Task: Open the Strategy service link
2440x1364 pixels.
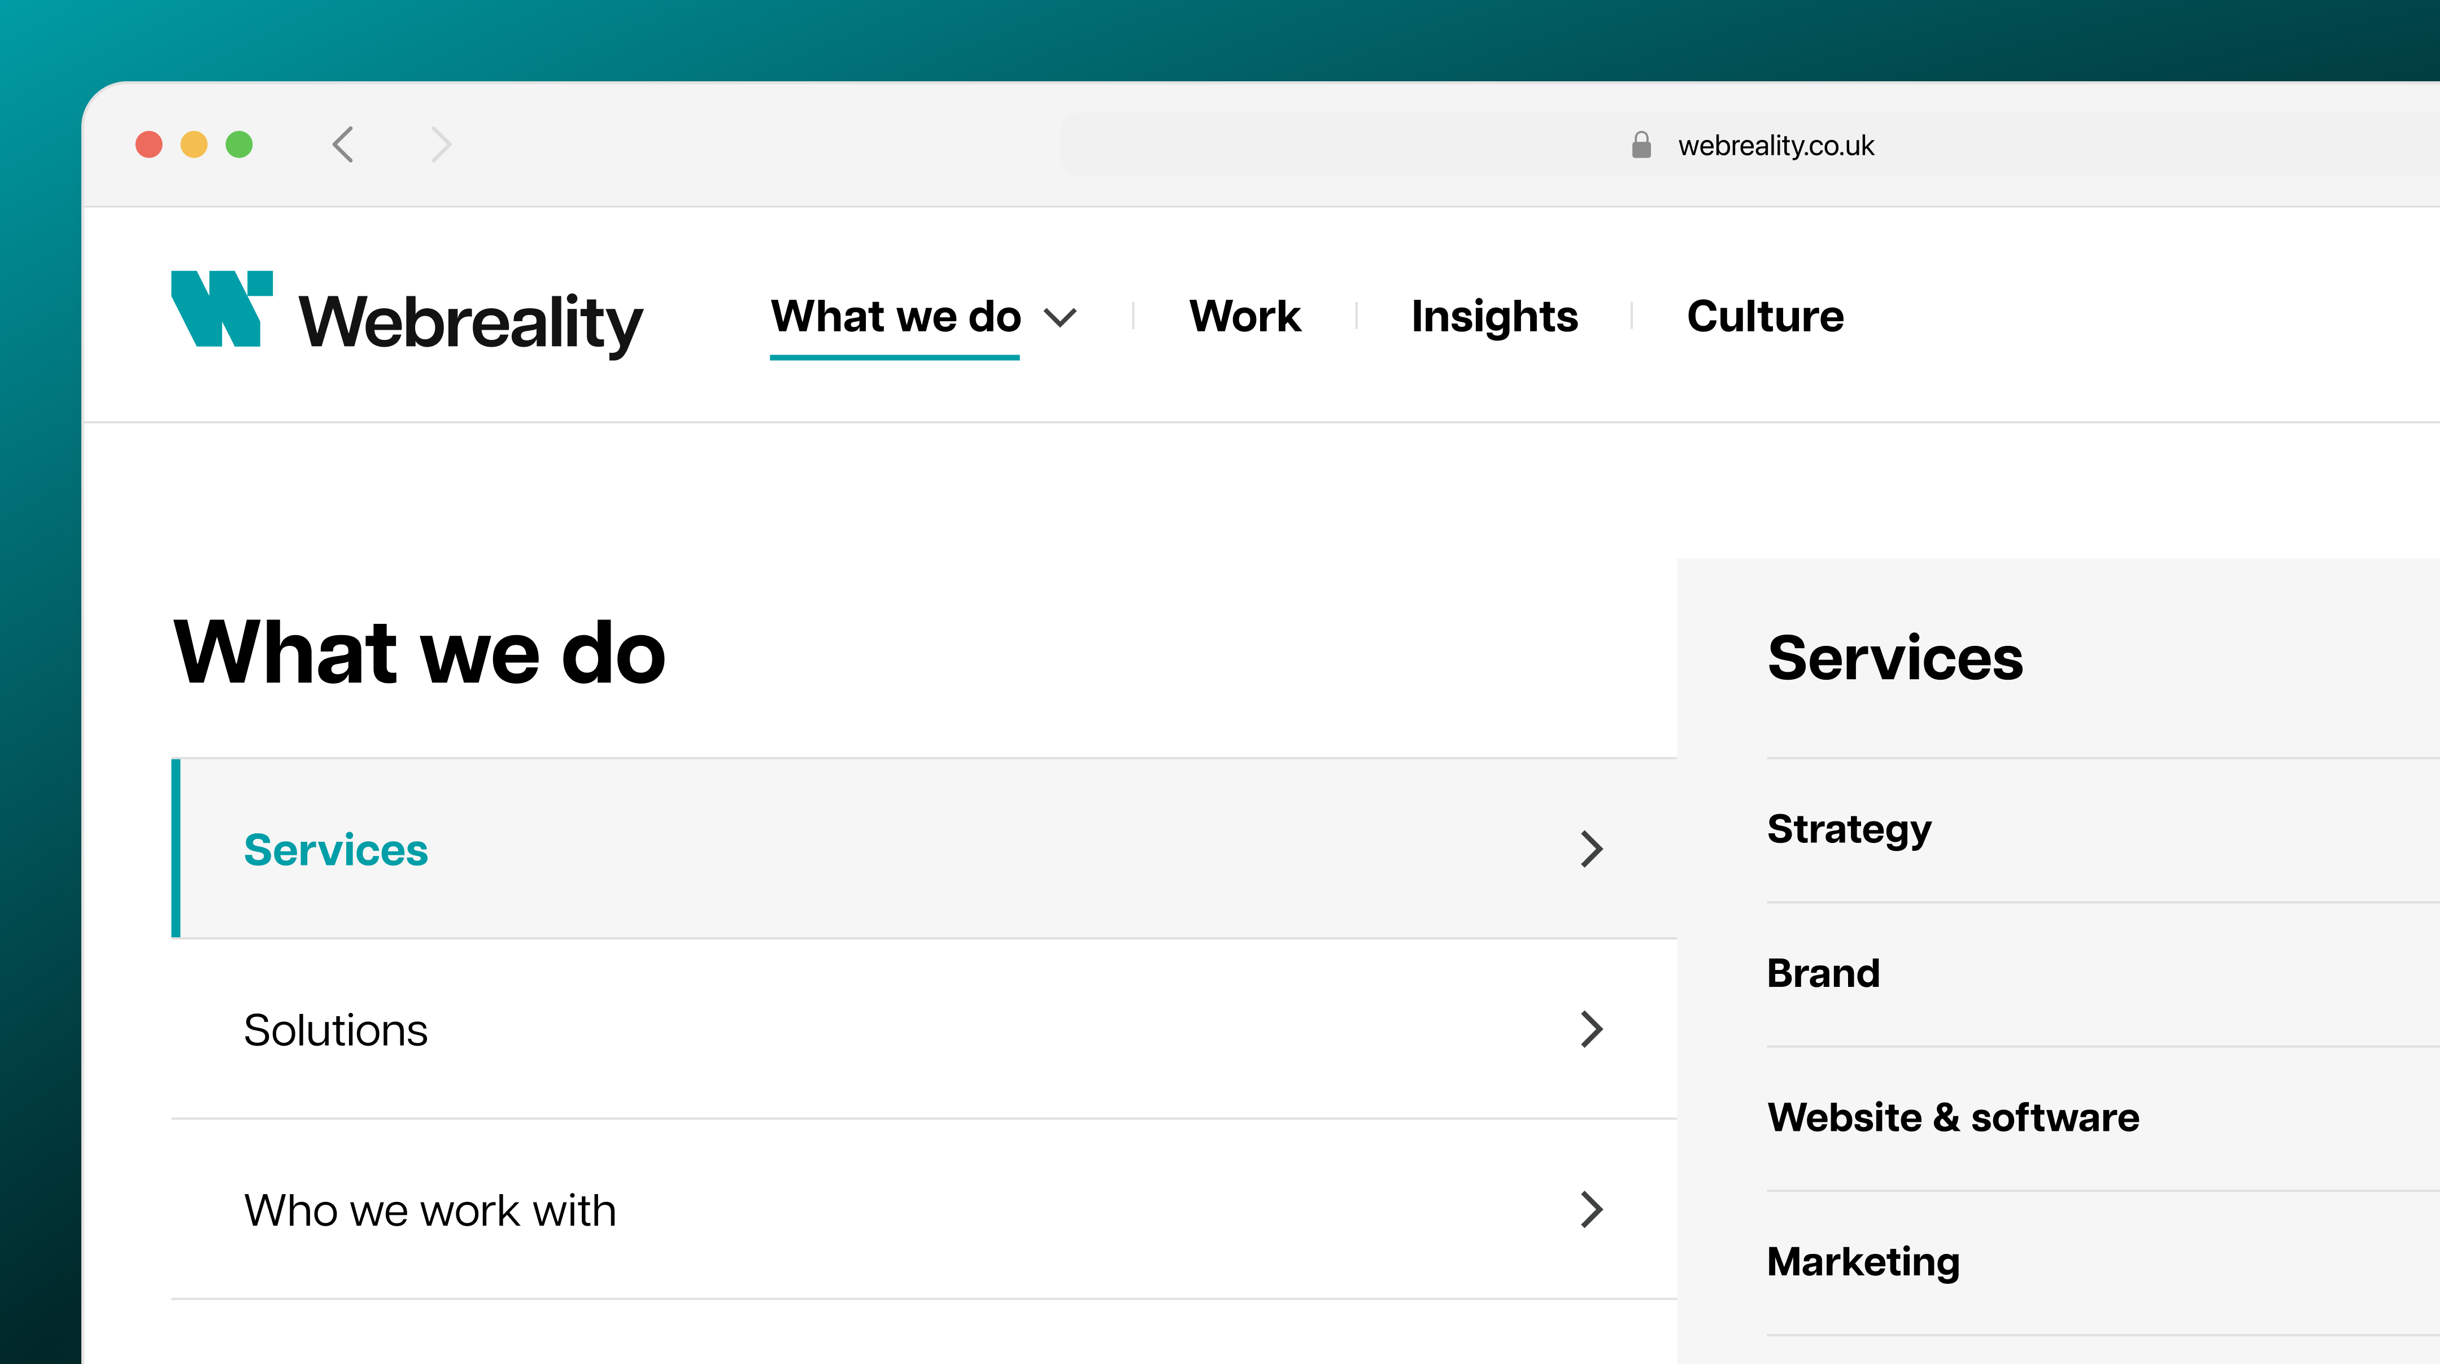Action: pyautogui.click(x=1849, y=830)
